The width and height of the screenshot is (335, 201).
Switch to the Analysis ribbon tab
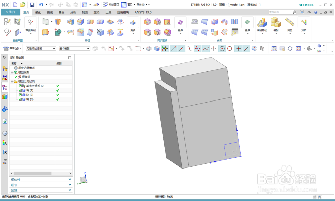73,12
